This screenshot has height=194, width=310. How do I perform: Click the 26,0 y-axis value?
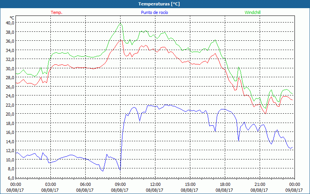click(x=10, y=87)
